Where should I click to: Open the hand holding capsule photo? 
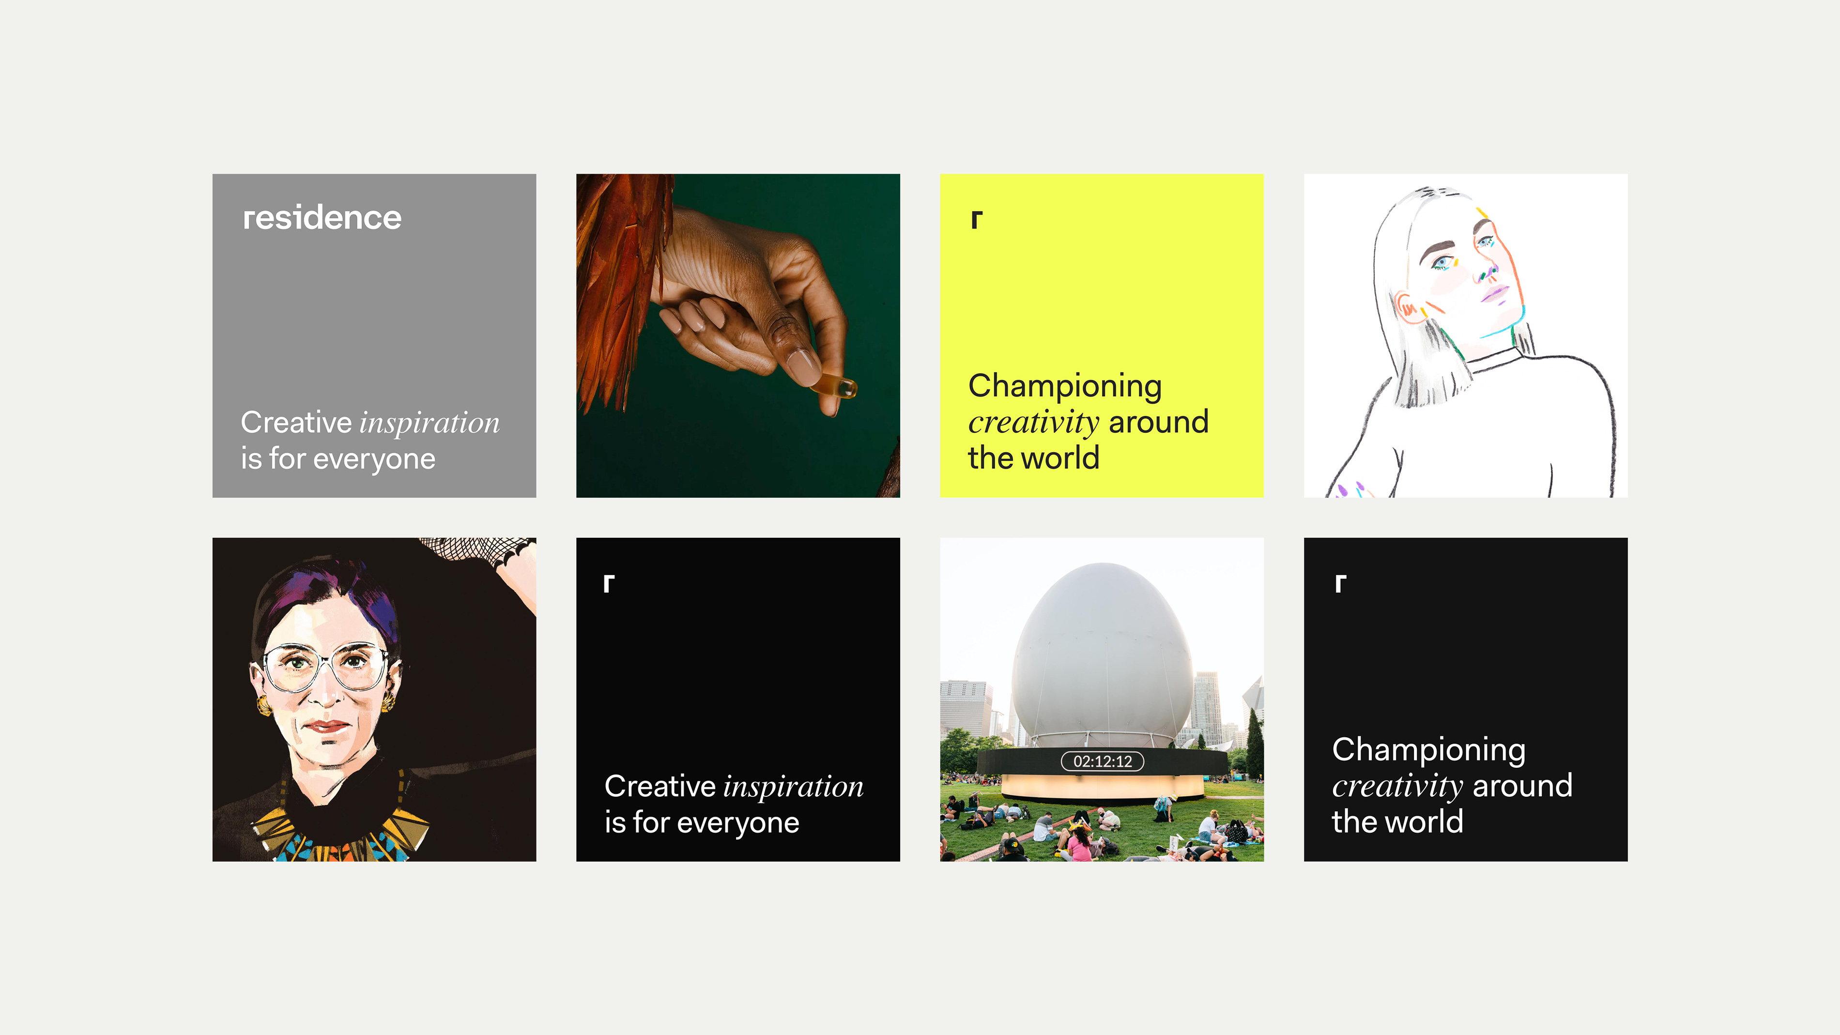(x=738, y=335)
